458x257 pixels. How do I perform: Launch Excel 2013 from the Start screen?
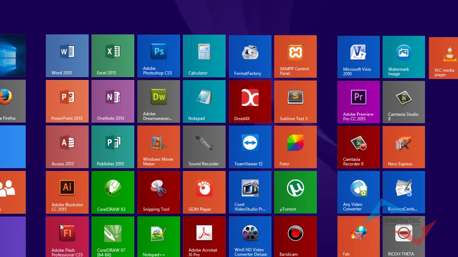(x=113, y=56)
